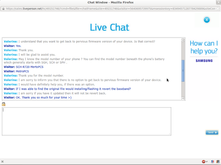Click the visitor's 'MetroPCS' message
The height and width of the screenshot is (165, 221).
click(x=16, y=71)
